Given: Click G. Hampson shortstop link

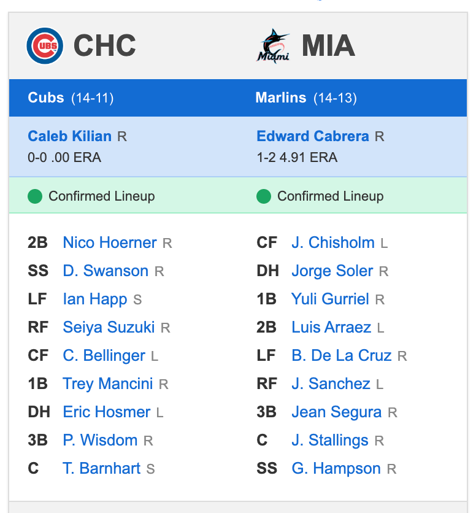Looking at the screenshot, I should pos(336,468).
